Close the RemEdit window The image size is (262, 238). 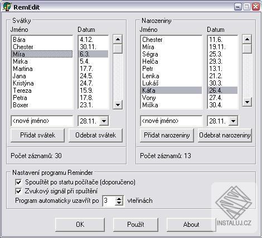click(x=256, y=7)
